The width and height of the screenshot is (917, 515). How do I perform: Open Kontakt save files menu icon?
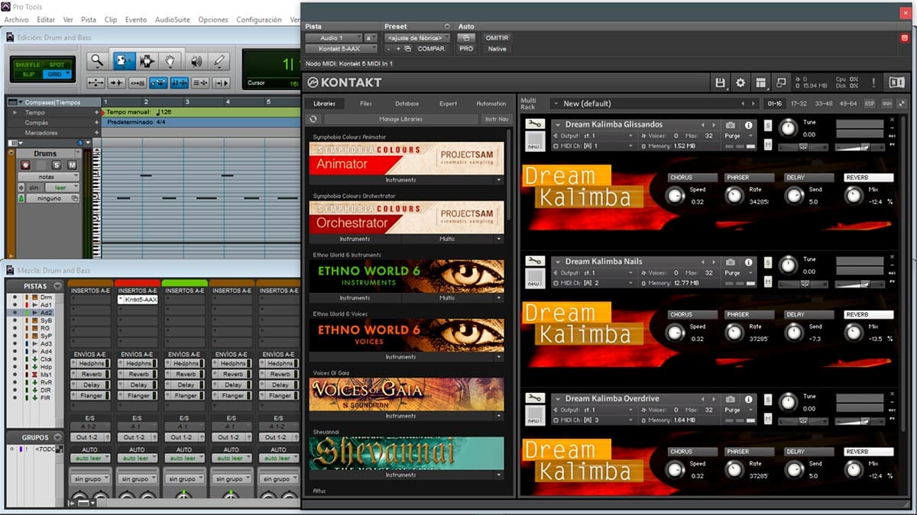pyautogui.click(x=720, y=82)
